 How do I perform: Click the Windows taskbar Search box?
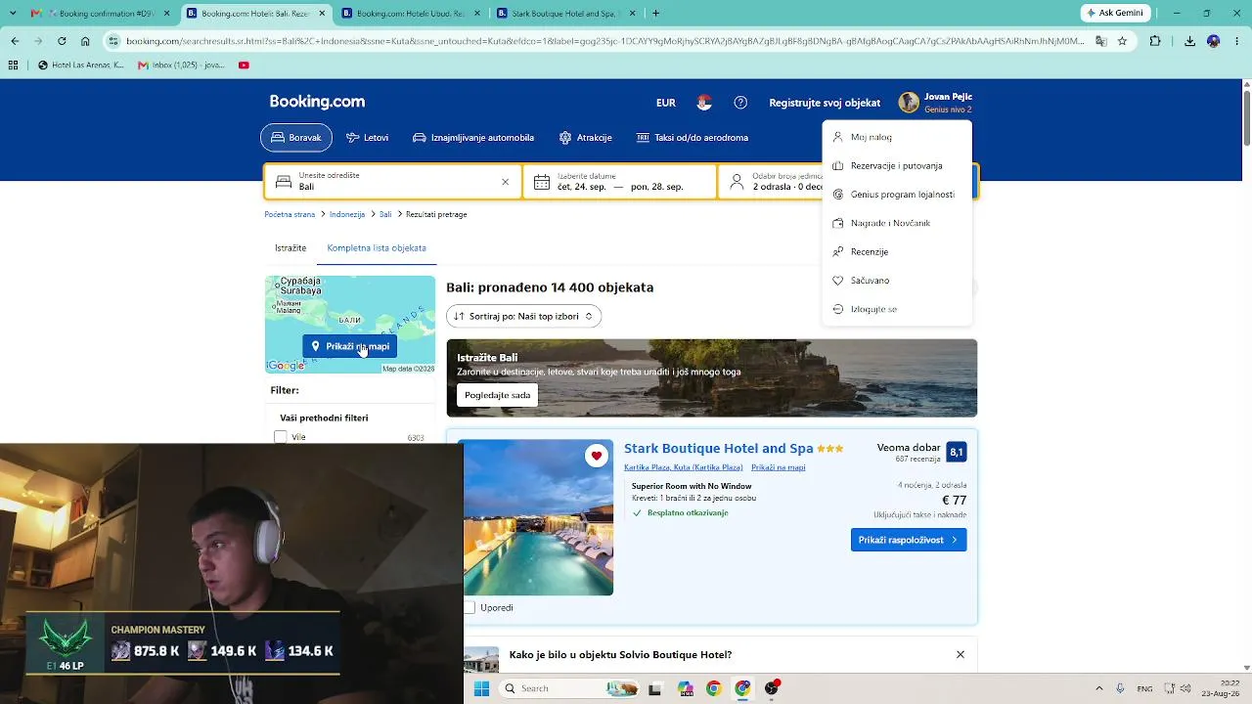coord(566,688)
